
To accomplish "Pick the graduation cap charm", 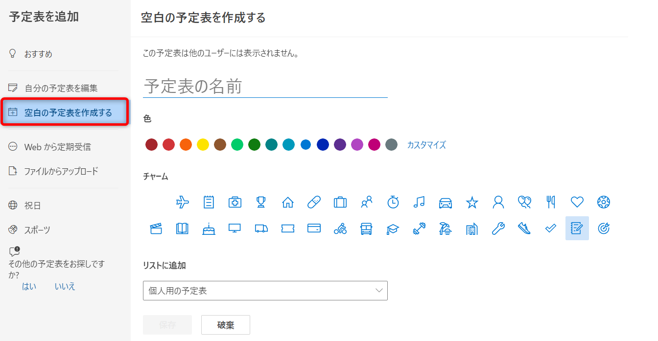I will tap(393, 228).
